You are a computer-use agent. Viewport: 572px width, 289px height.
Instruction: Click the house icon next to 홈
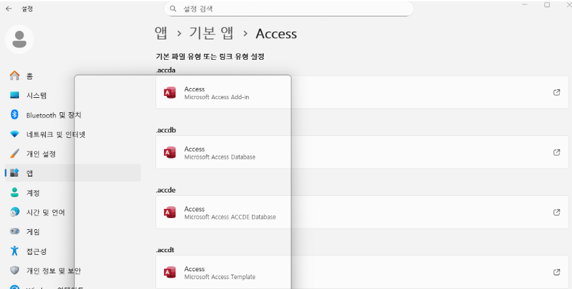click(14, 76)
